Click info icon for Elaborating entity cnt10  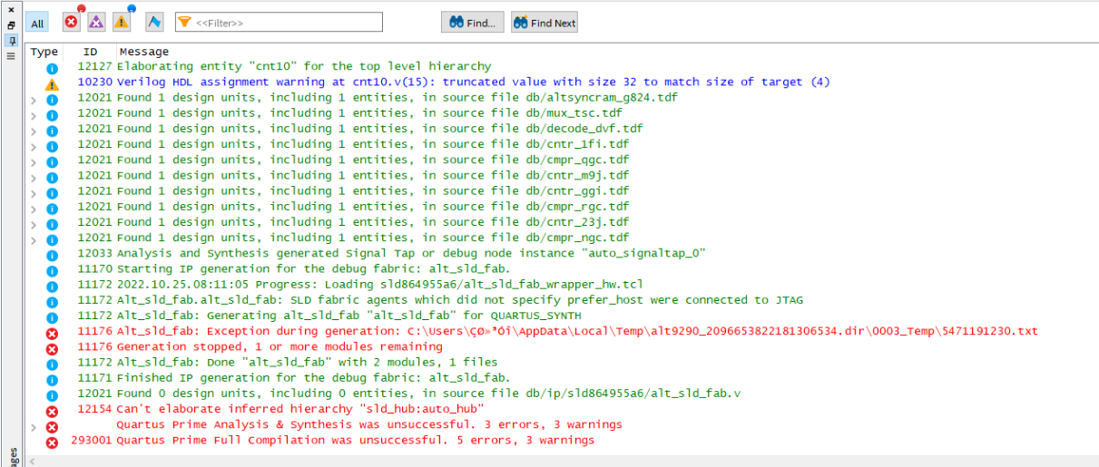coord(52,68)
